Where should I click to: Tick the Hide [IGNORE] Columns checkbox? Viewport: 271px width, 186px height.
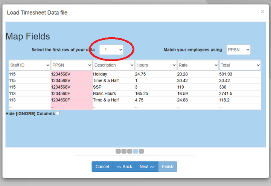(x=58, y=113)
